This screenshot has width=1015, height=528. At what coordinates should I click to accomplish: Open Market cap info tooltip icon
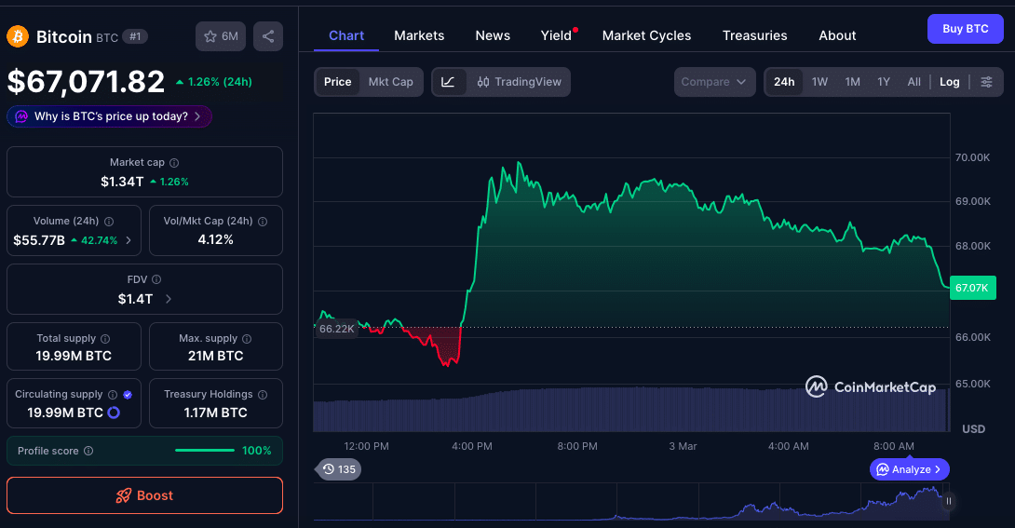(174, 163)
